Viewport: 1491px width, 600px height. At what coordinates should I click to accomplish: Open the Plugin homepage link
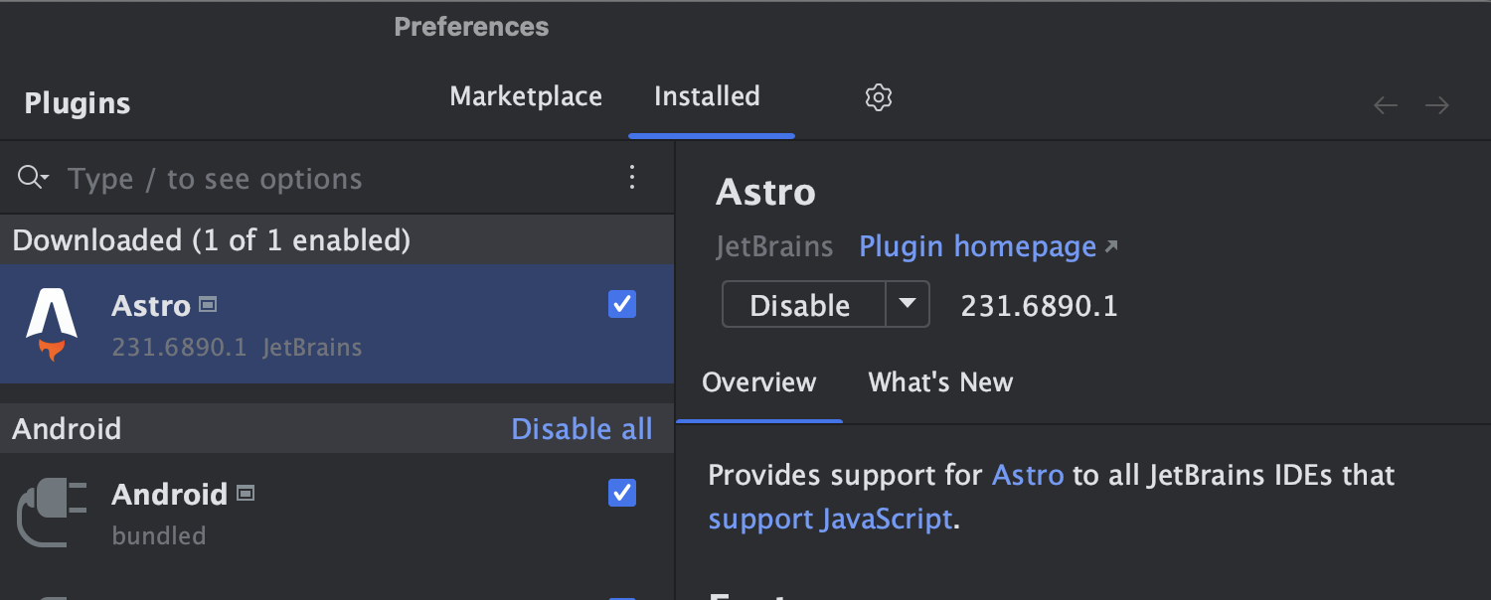(978, 246)
